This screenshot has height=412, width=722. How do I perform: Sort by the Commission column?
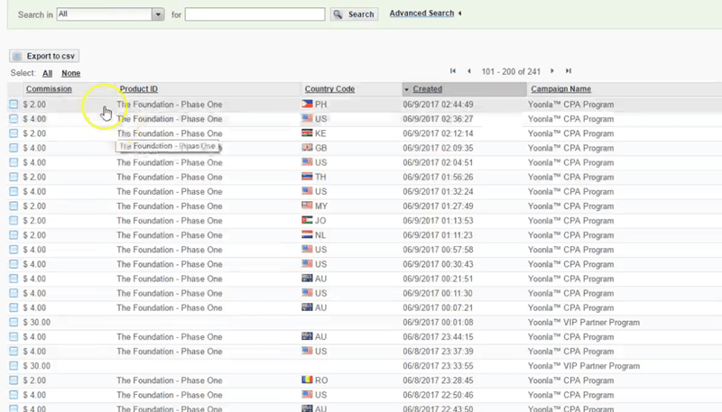[x=49, y=88]
